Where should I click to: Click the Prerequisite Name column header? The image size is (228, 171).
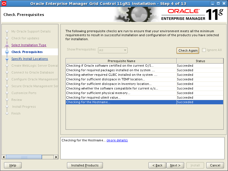tap(121, 61)
